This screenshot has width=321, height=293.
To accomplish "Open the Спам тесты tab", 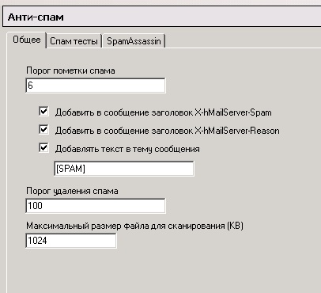I will pos(74,41).
